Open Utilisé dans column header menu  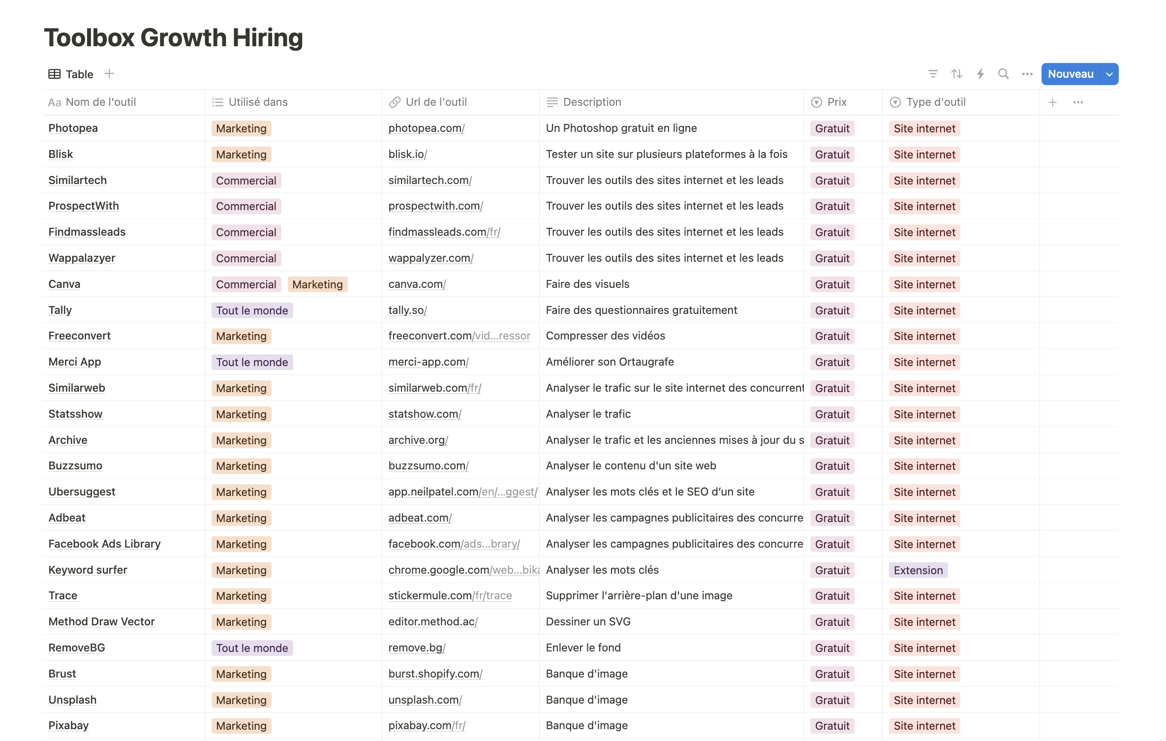257,102
